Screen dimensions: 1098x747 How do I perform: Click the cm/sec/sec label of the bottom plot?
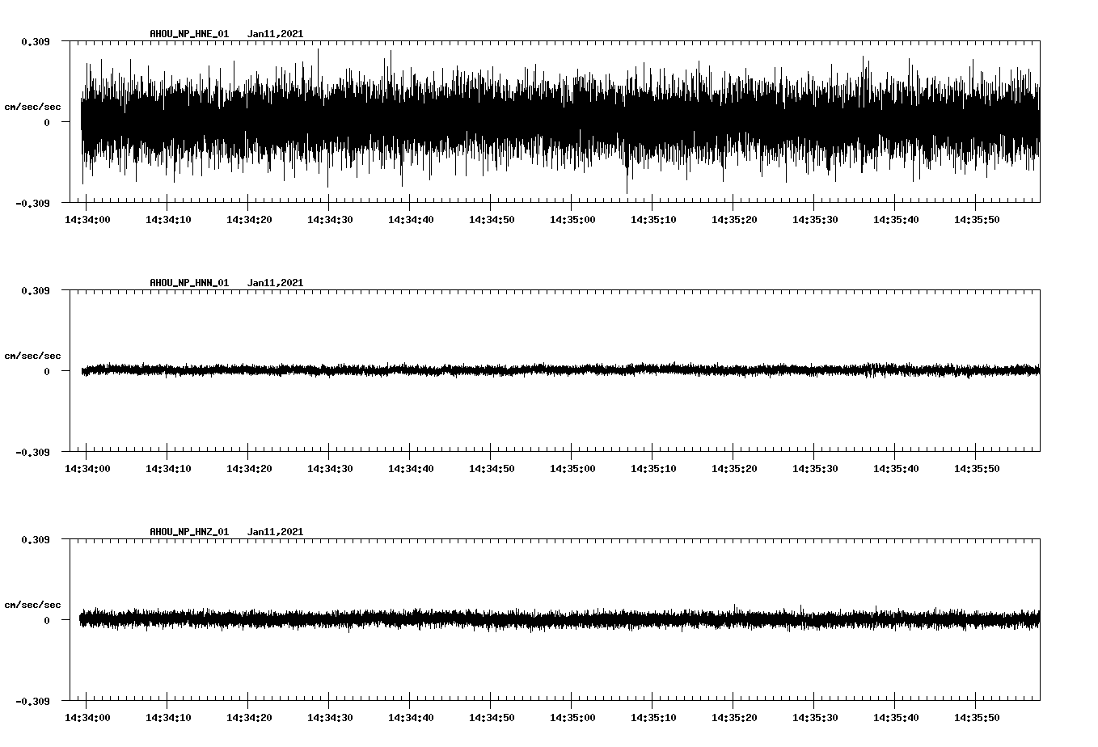pos(33,603)
